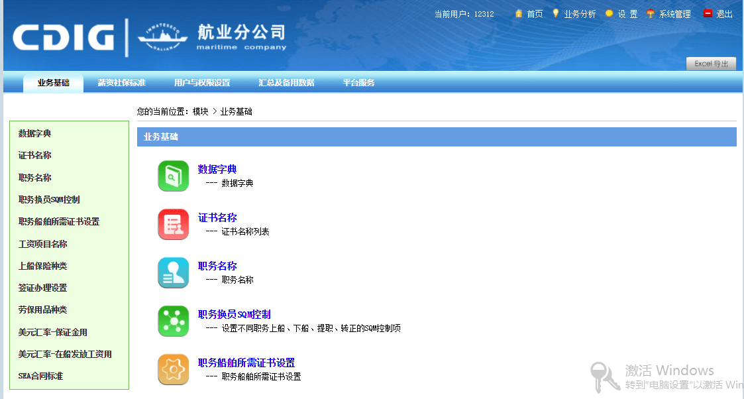Open the 薪资社保标准 tab
The width and height of the screenshot is (744, 399).
click(121, 83)
